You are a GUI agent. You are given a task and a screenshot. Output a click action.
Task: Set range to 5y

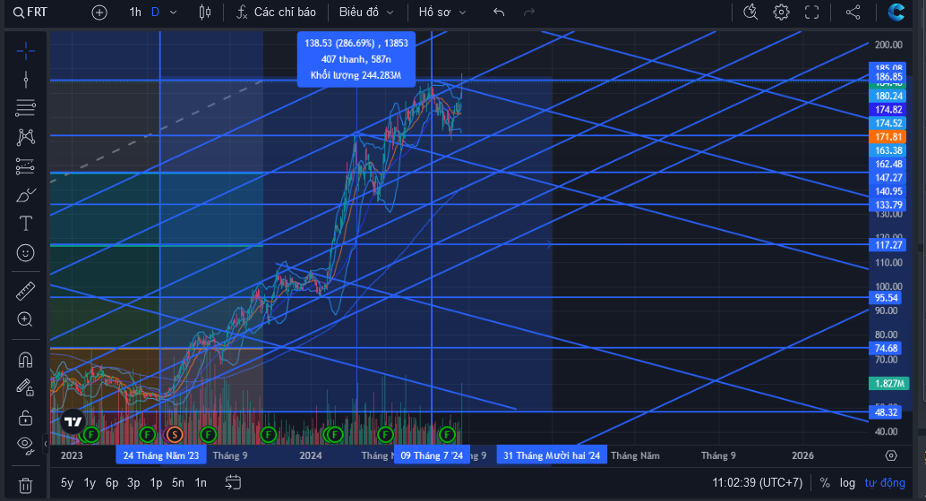tap(67, 483)
